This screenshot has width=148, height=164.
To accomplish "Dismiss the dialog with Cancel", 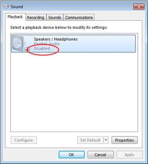I will point(100,155).
